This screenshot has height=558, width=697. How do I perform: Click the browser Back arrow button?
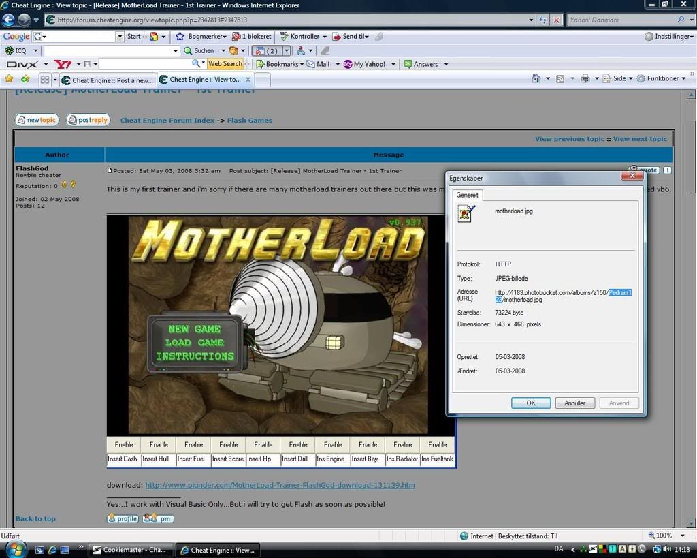(10, 20)
